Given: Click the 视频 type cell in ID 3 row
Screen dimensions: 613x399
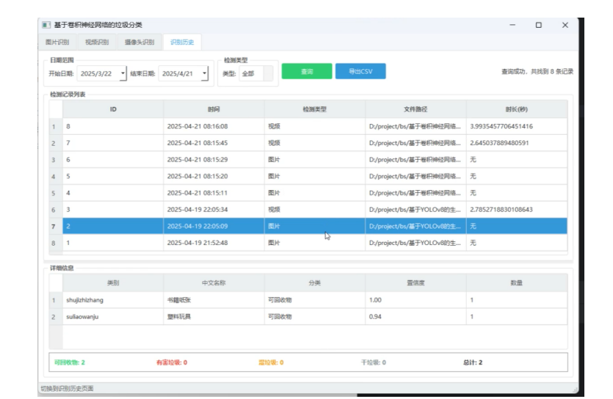Looking at the screenshot, I should coord(315,210).
